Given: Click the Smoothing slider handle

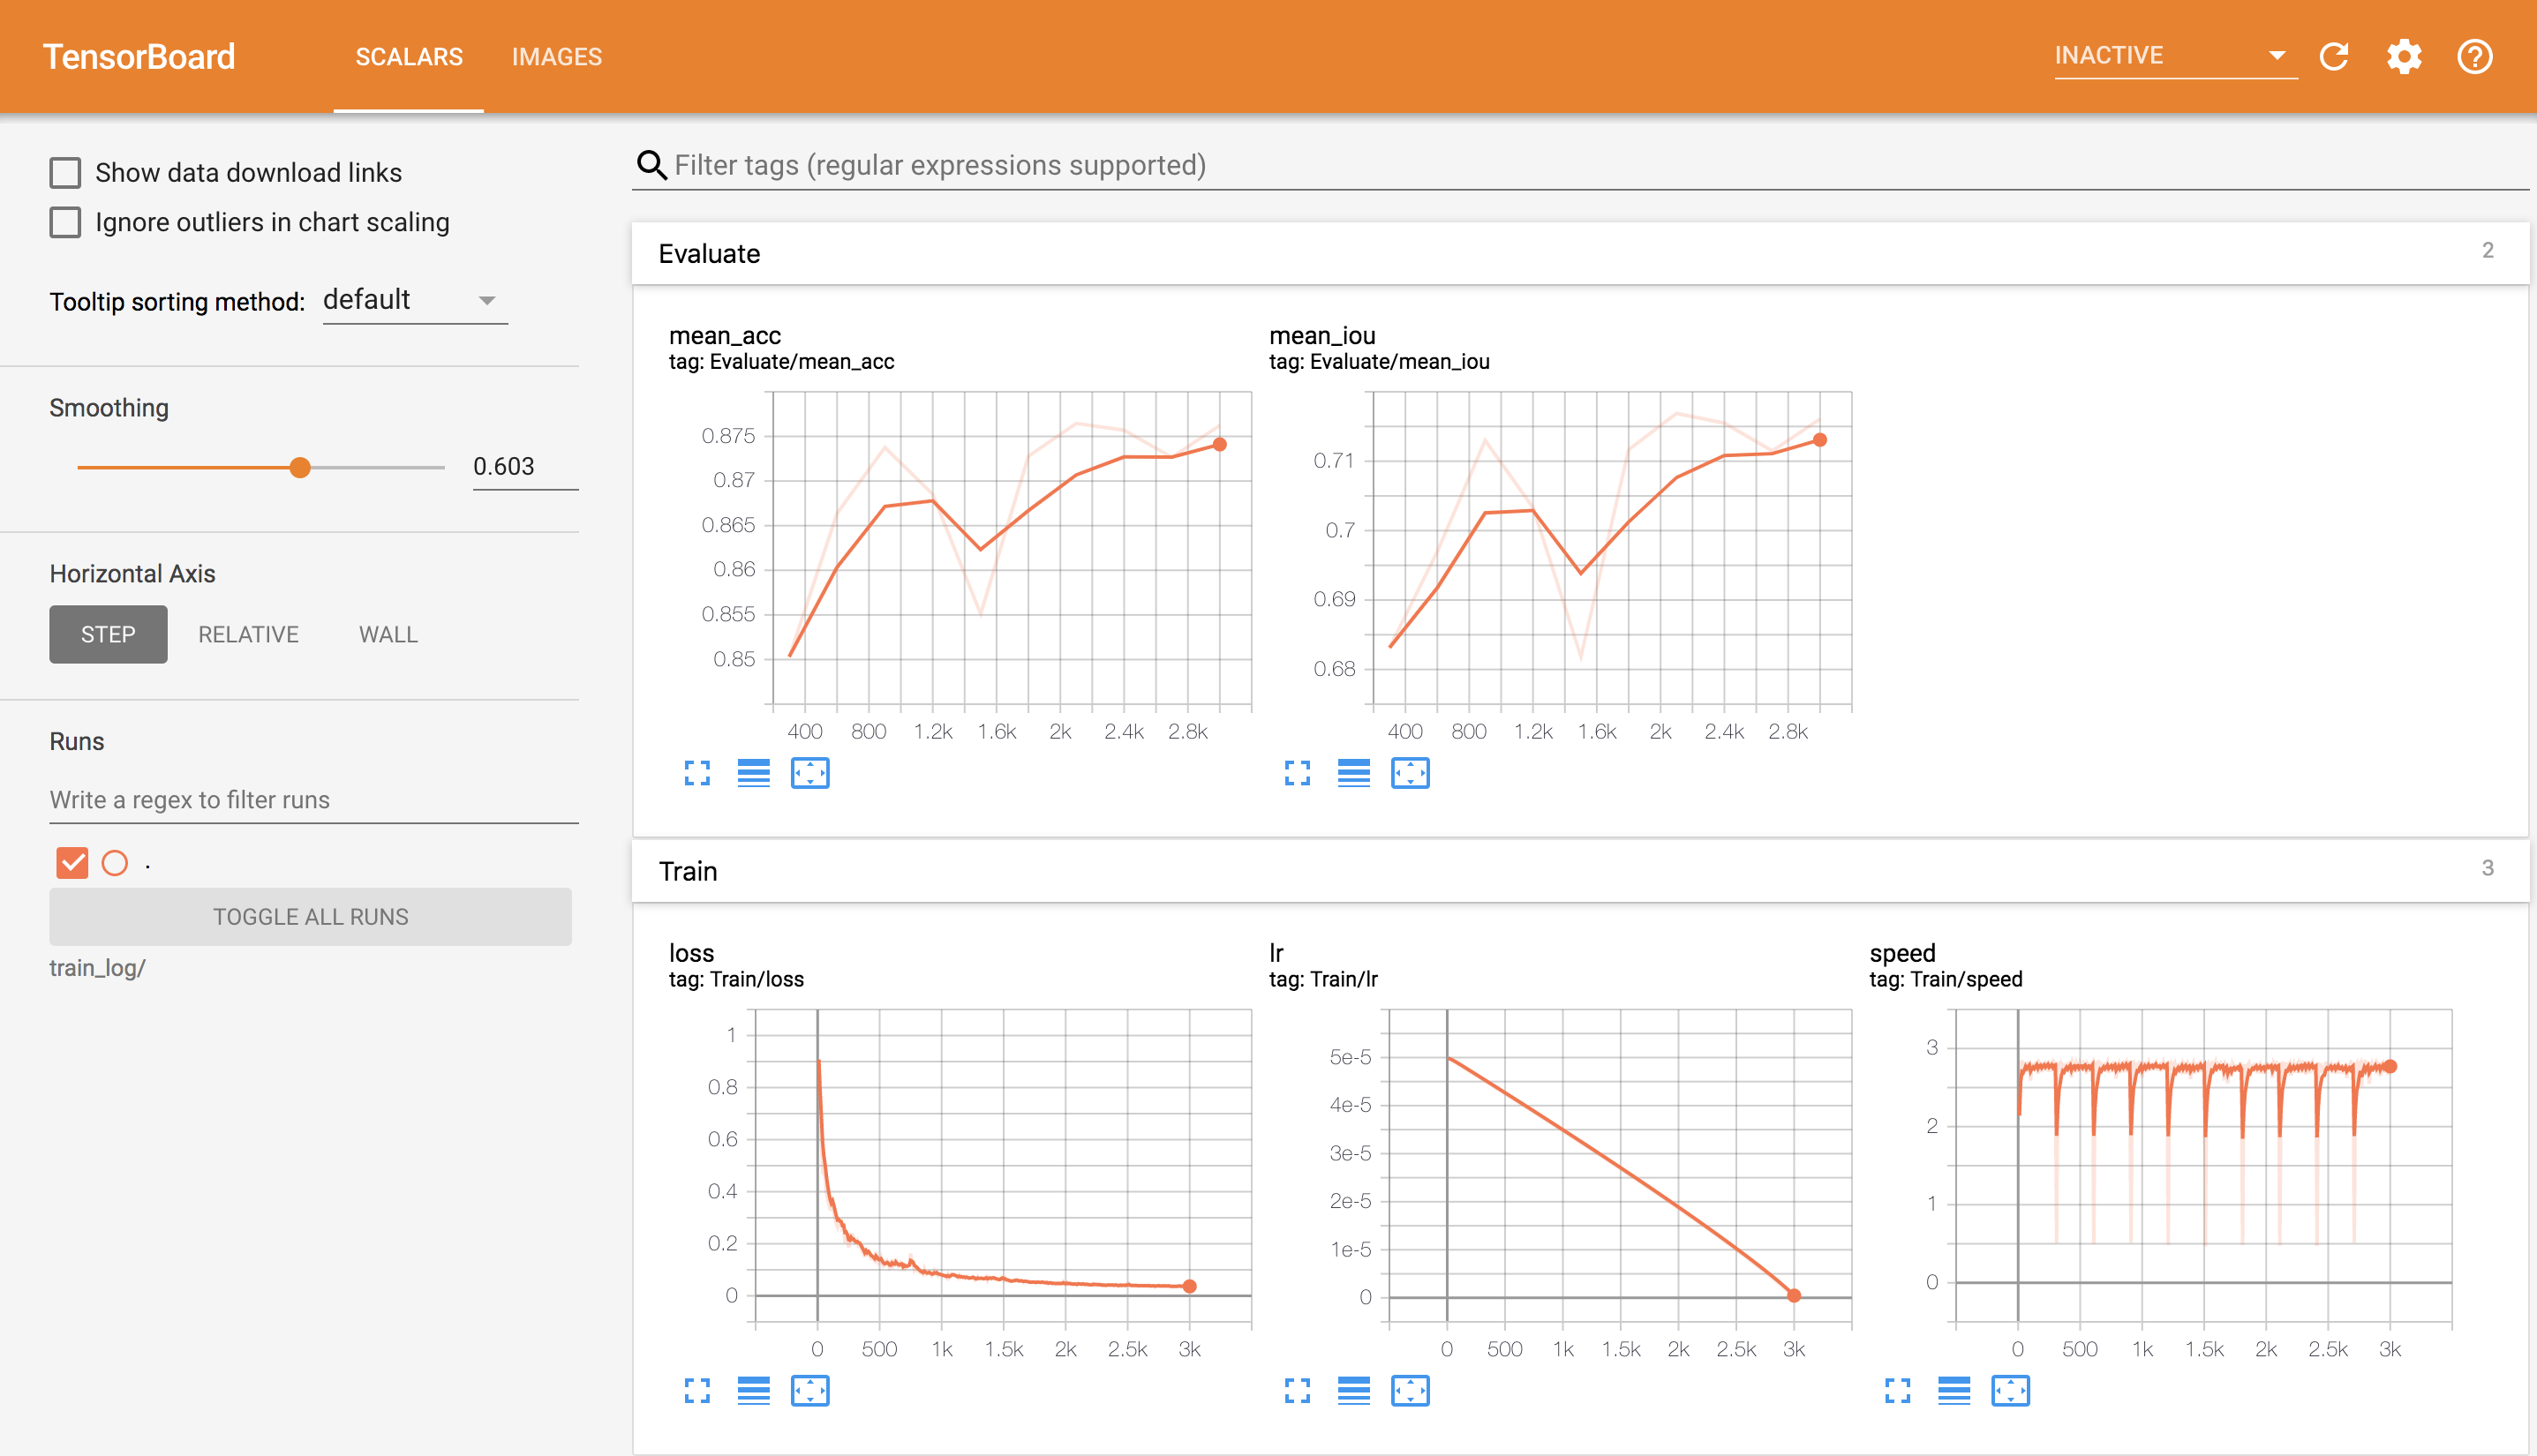Looking at the screenshot, I should [x=300, y=467].
